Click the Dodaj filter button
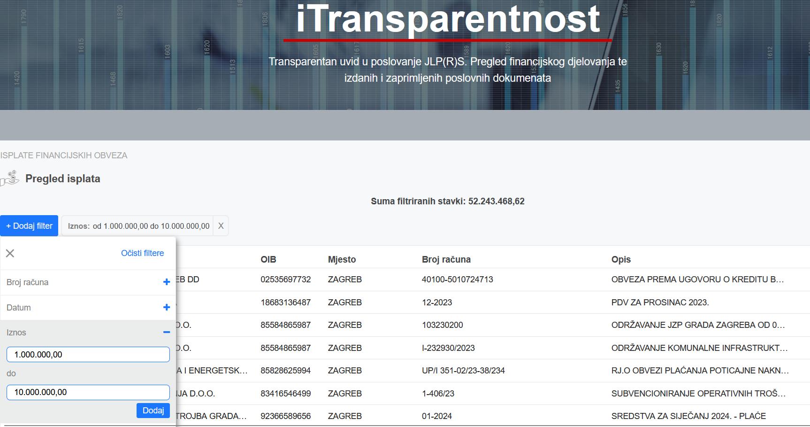This screenshot has height=427, width=810. (29, 226)
